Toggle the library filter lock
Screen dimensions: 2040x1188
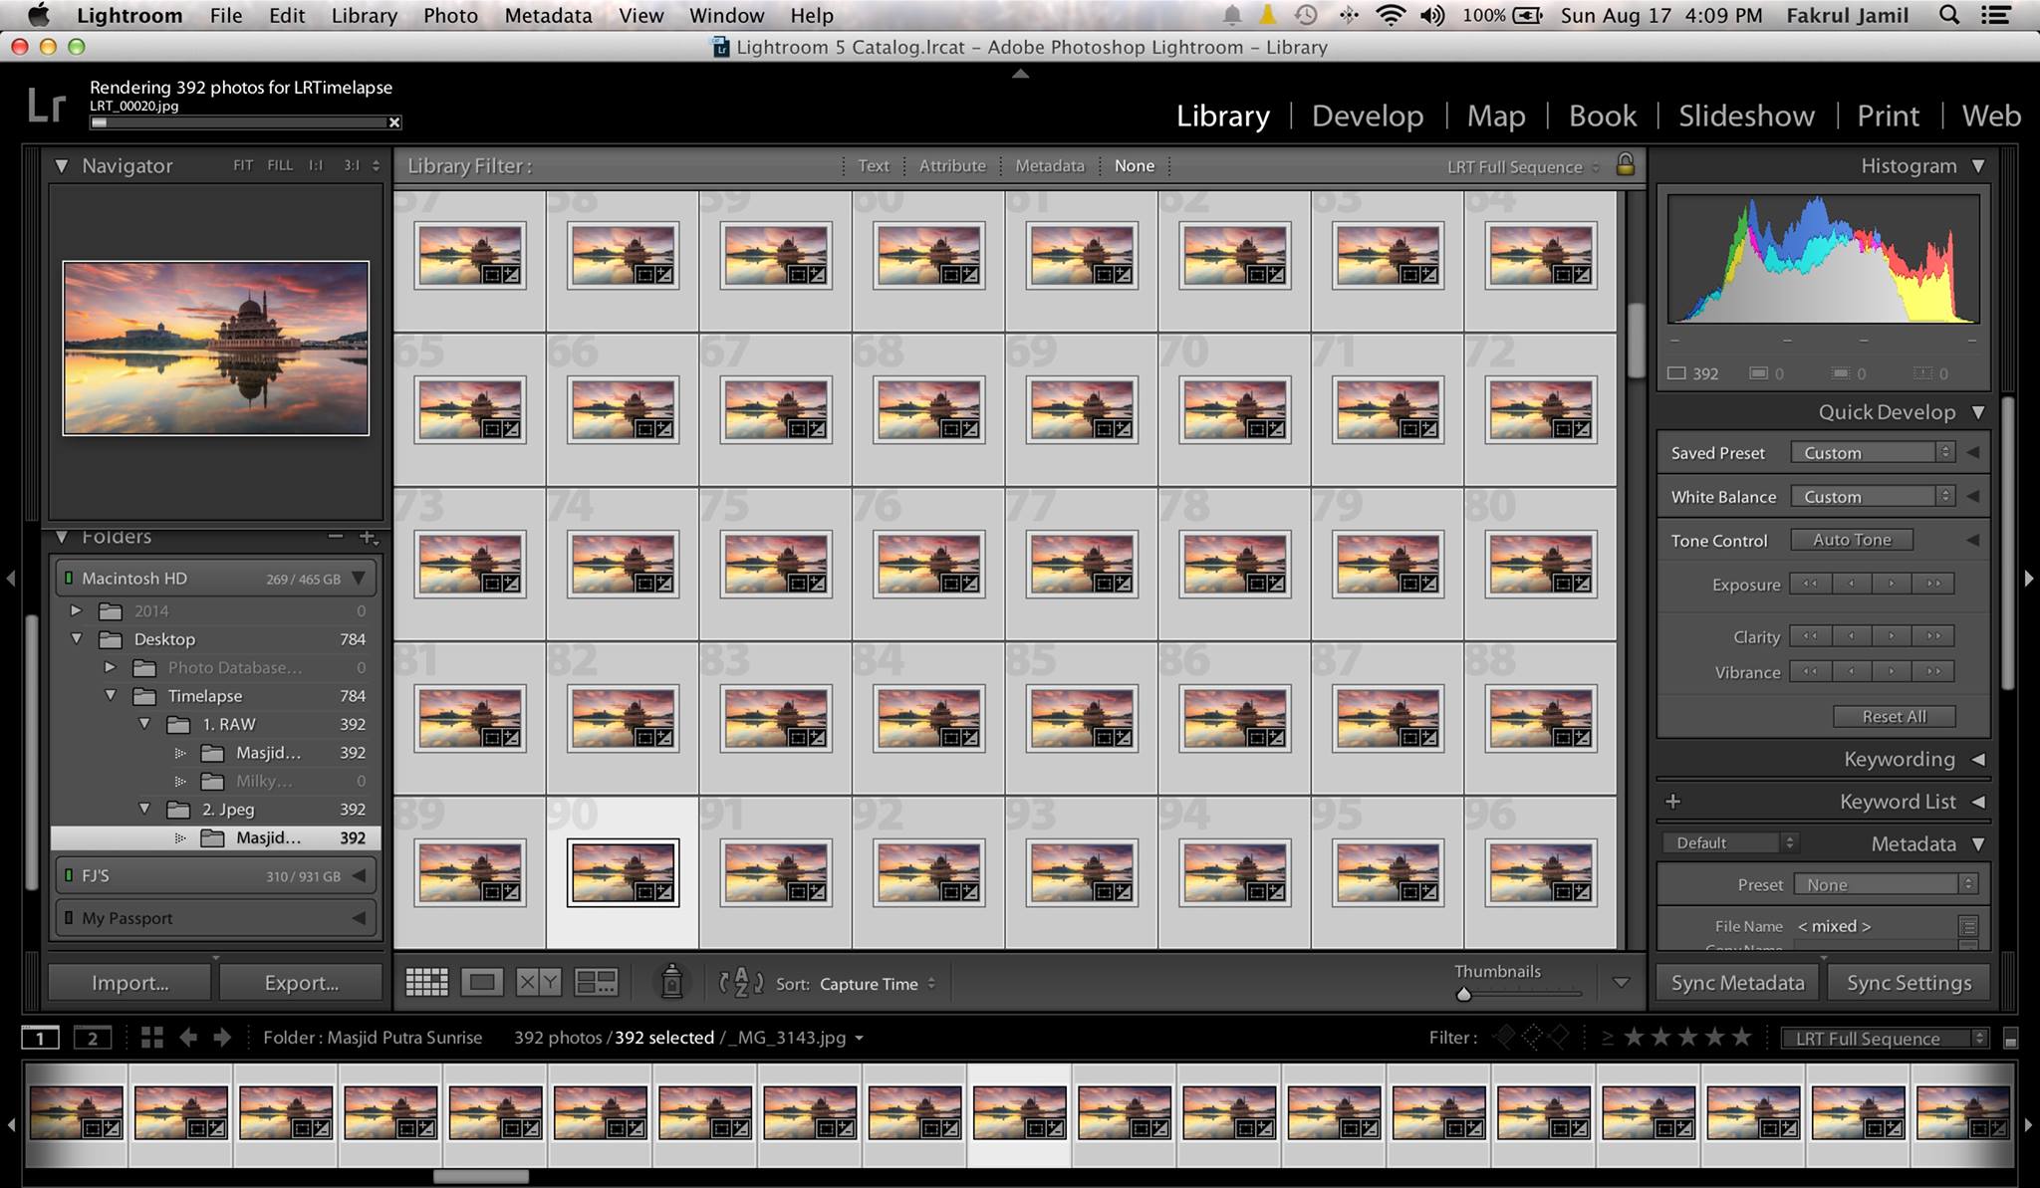(1625, 164)
